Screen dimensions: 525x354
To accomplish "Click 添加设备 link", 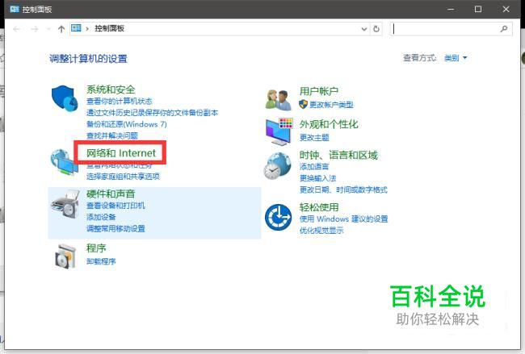I will pos(101,217).
